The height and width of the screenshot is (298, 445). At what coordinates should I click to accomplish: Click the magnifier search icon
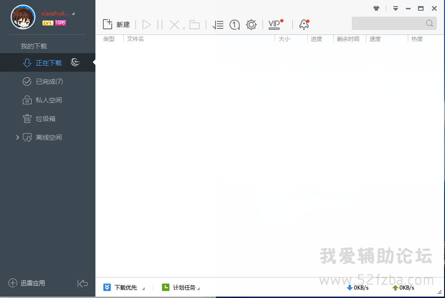coord(429,23)
